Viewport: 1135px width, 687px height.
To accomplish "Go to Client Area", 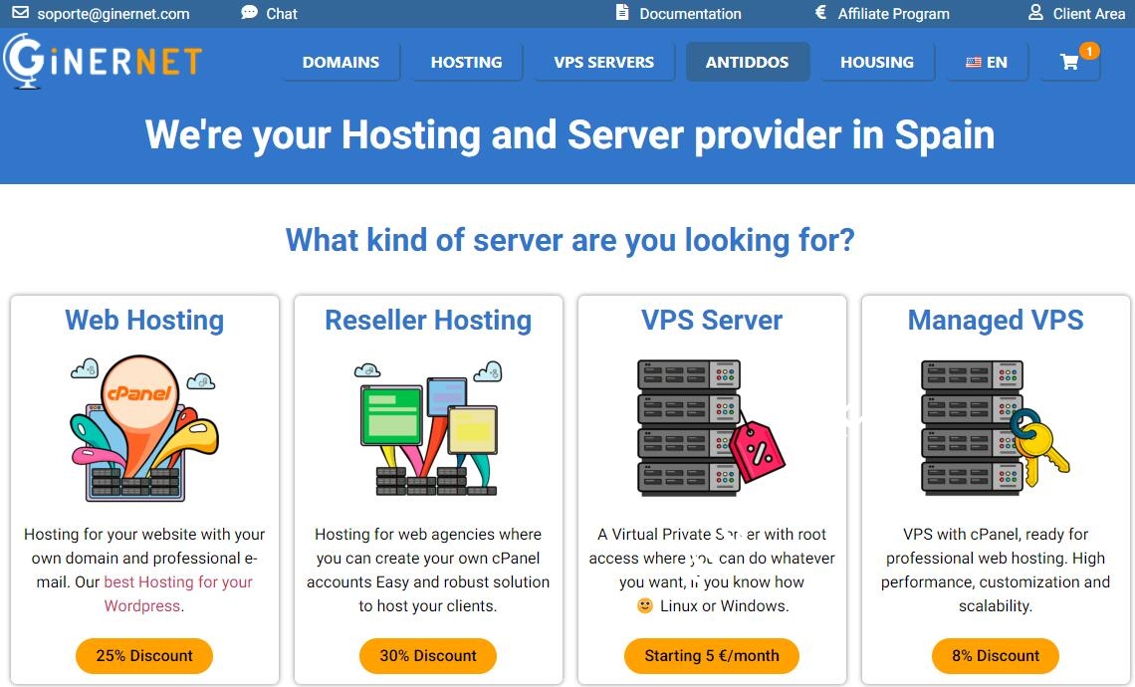I will tap(1088, 14).
